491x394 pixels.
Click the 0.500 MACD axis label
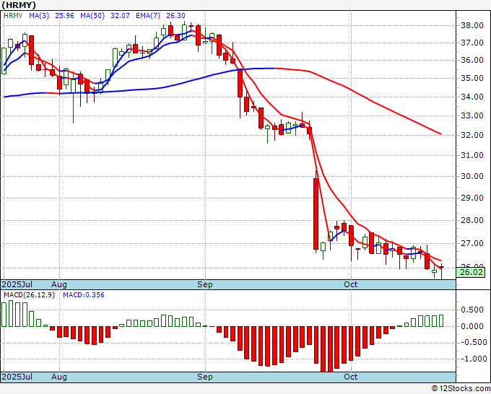pyautogui.click(x=472, y=310)
